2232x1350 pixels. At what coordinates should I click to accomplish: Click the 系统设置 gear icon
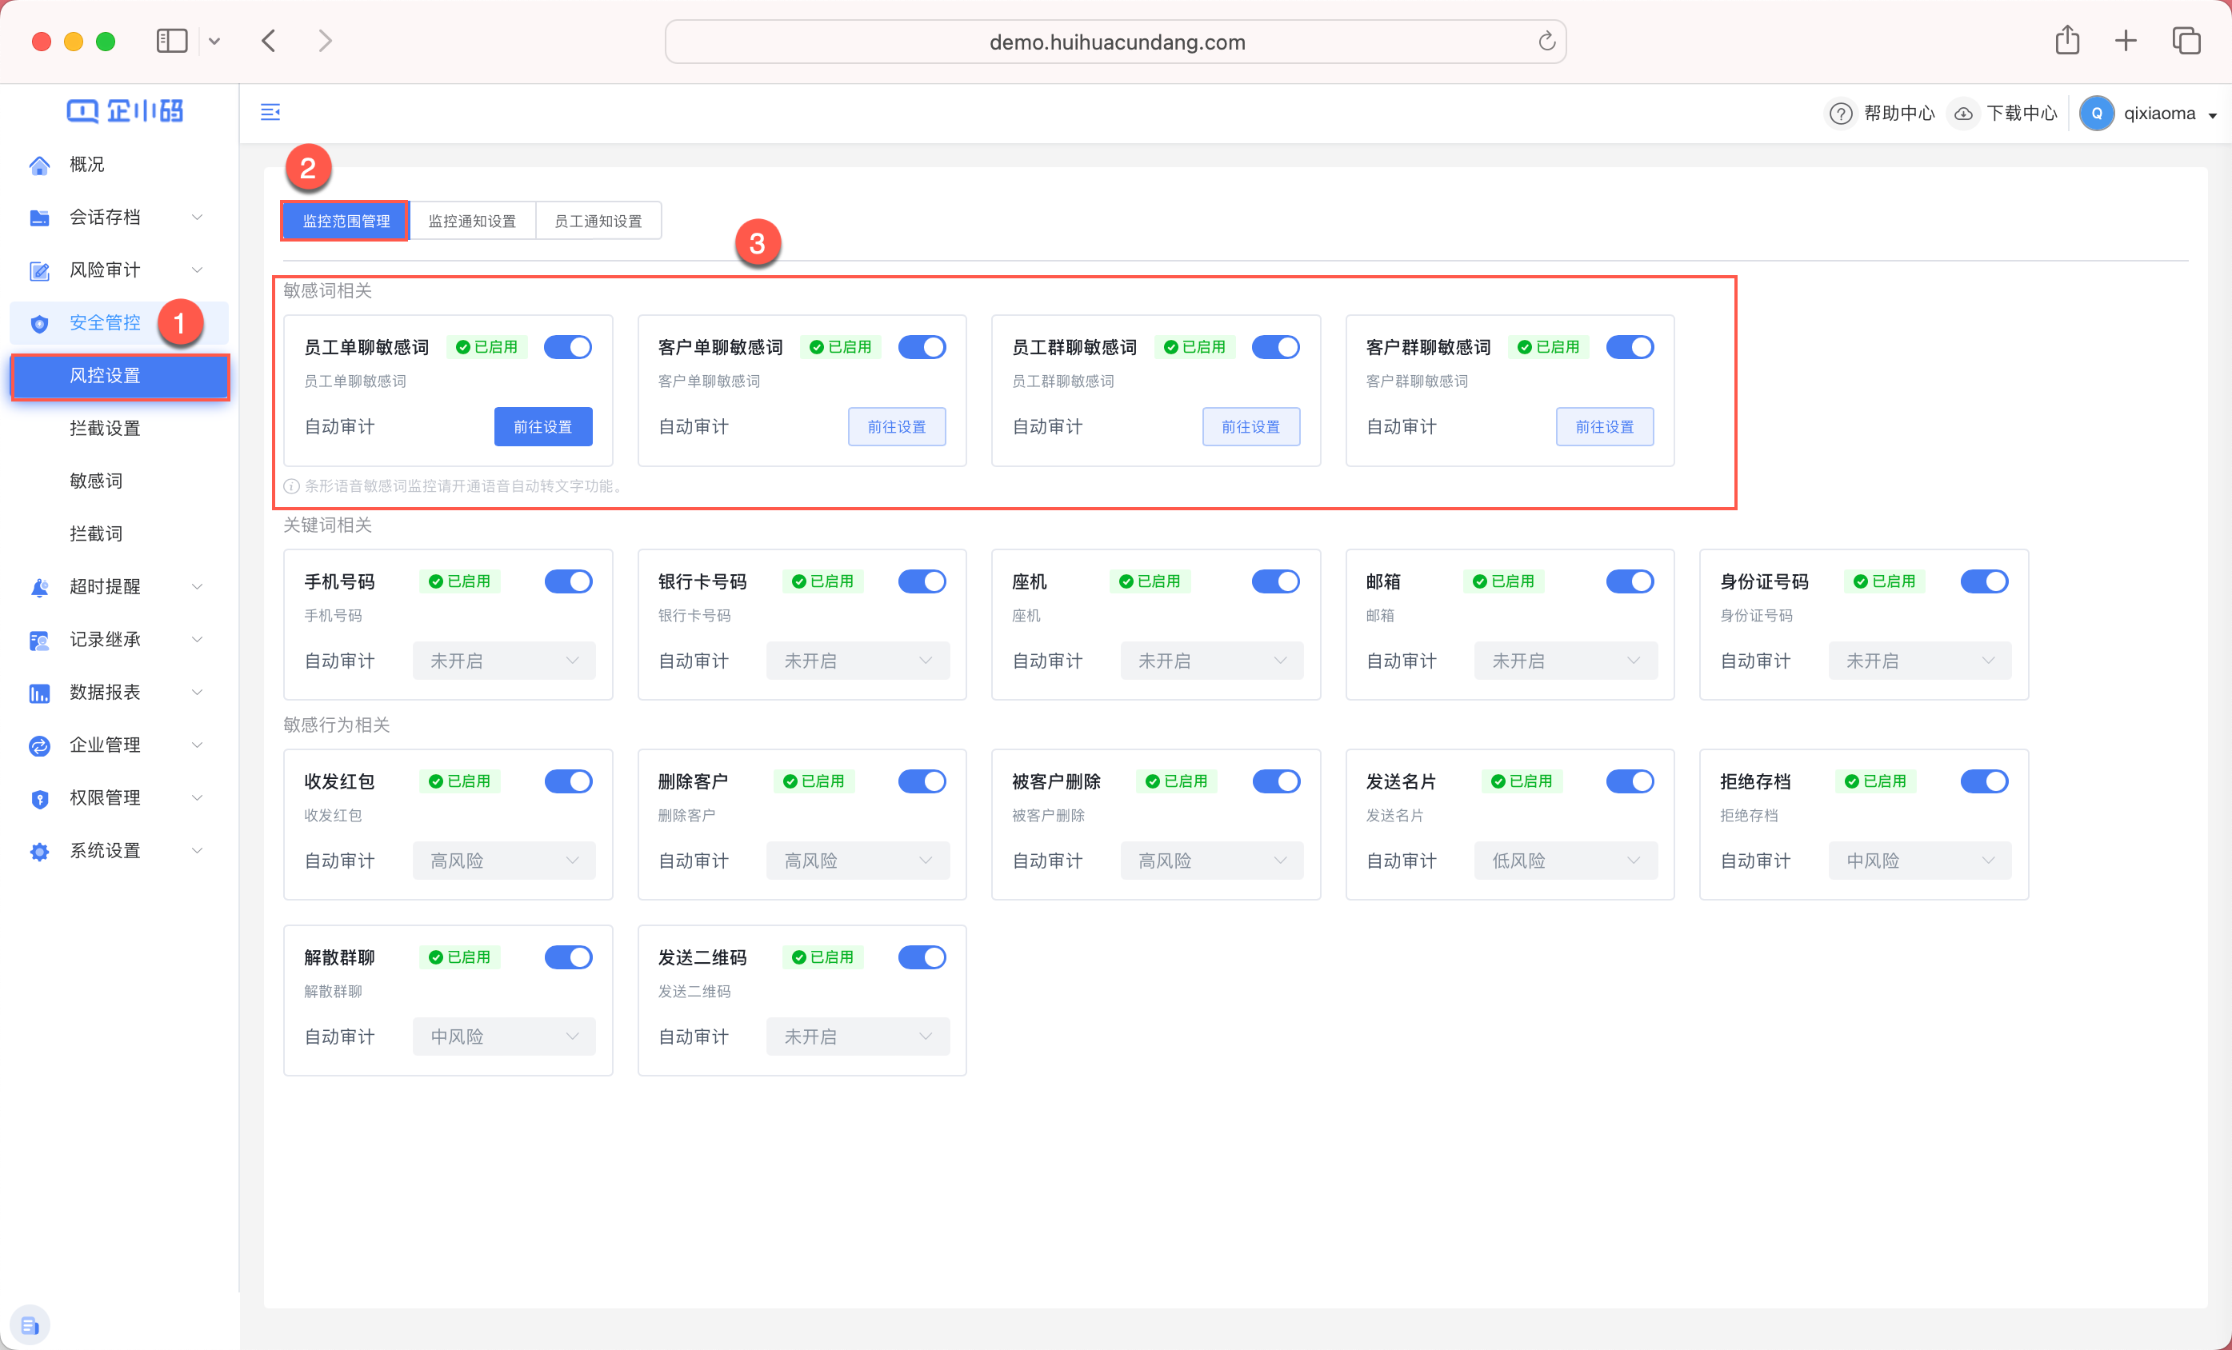click(39, 851)
